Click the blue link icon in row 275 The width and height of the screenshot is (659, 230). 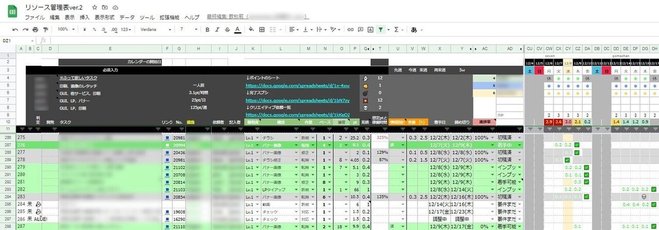coord(167,138)
